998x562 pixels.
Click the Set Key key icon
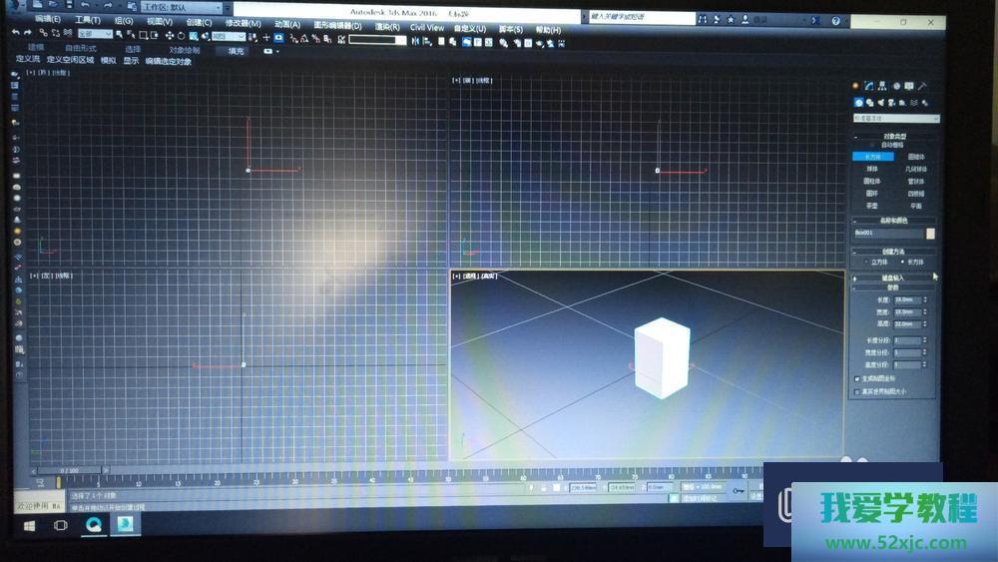click(x=739, y=491)
